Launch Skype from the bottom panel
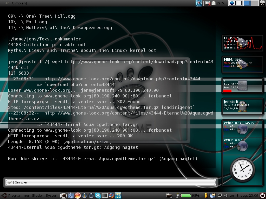This screenshot has width=266, height=199. (98, 196)
